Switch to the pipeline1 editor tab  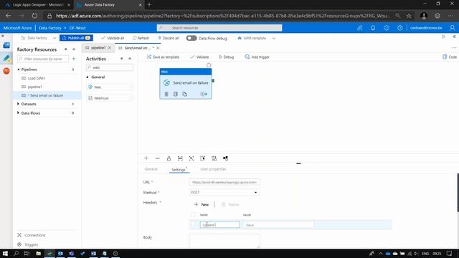pos(98,48)
